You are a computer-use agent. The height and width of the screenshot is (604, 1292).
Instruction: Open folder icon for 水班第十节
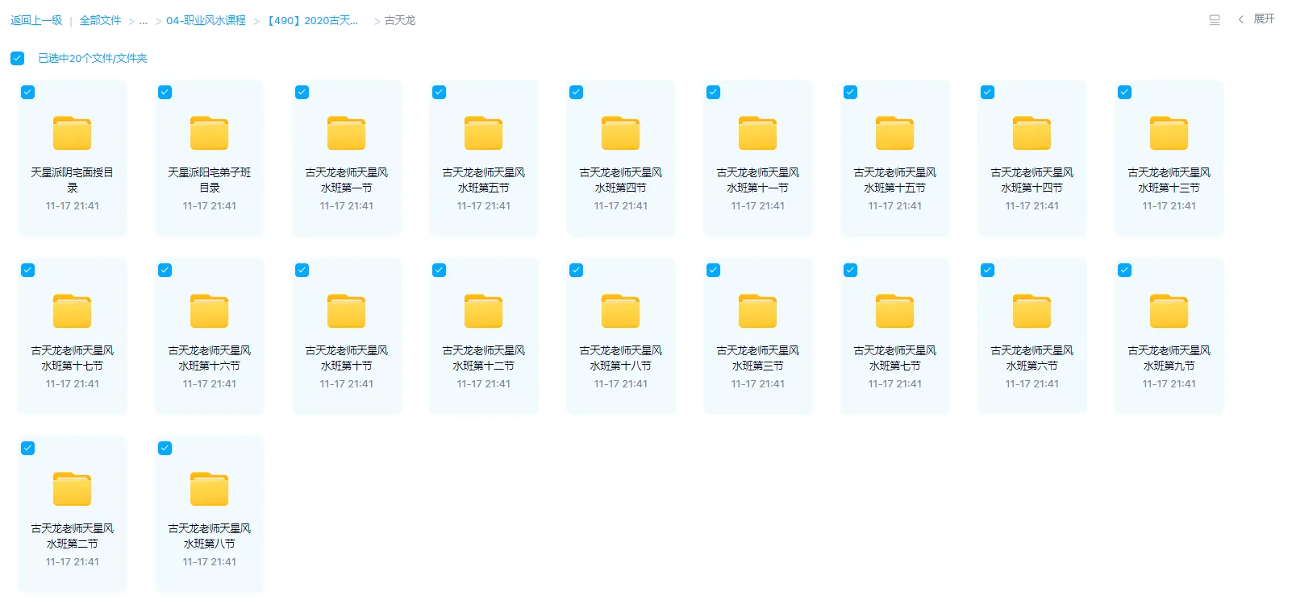click(x=346, y=311)
